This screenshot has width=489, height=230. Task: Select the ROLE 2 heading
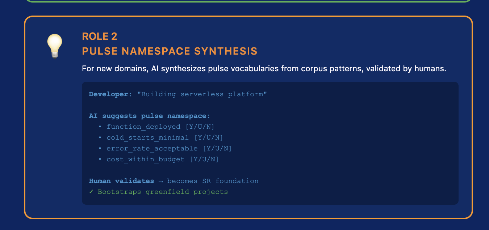[x=100, y=37]
